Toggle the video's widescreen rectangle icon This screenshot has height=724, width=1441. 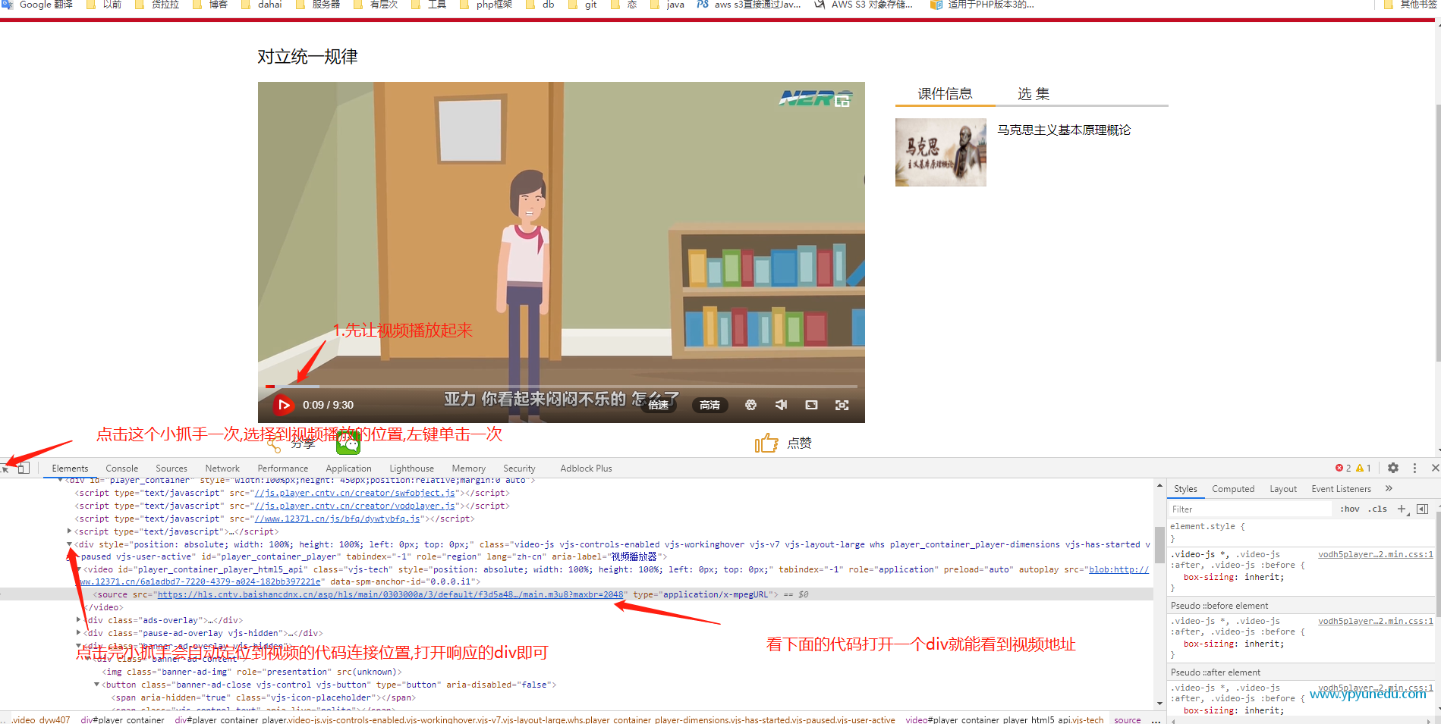pos(811,405)
